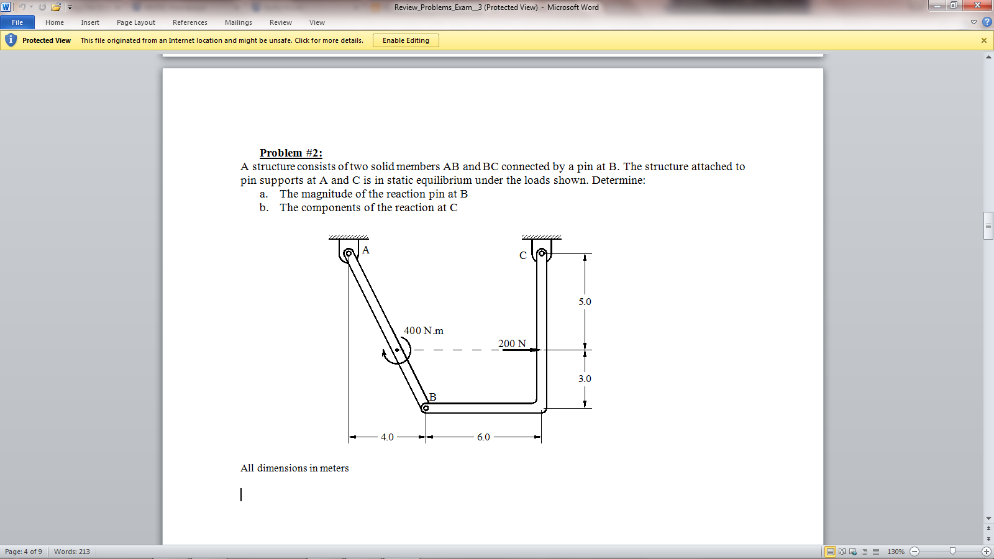Switch to the Home ribbon tab
994x559 pixels.
tap(55, 22)
